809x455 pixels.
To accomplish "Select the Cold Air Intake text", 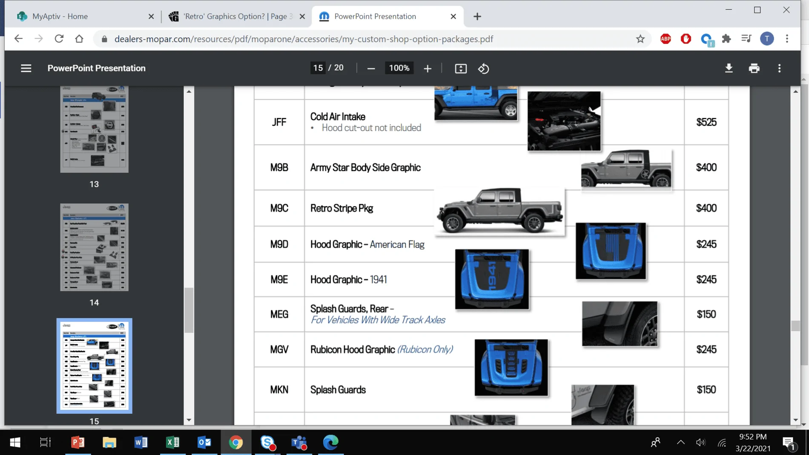I will coord(338,117).
